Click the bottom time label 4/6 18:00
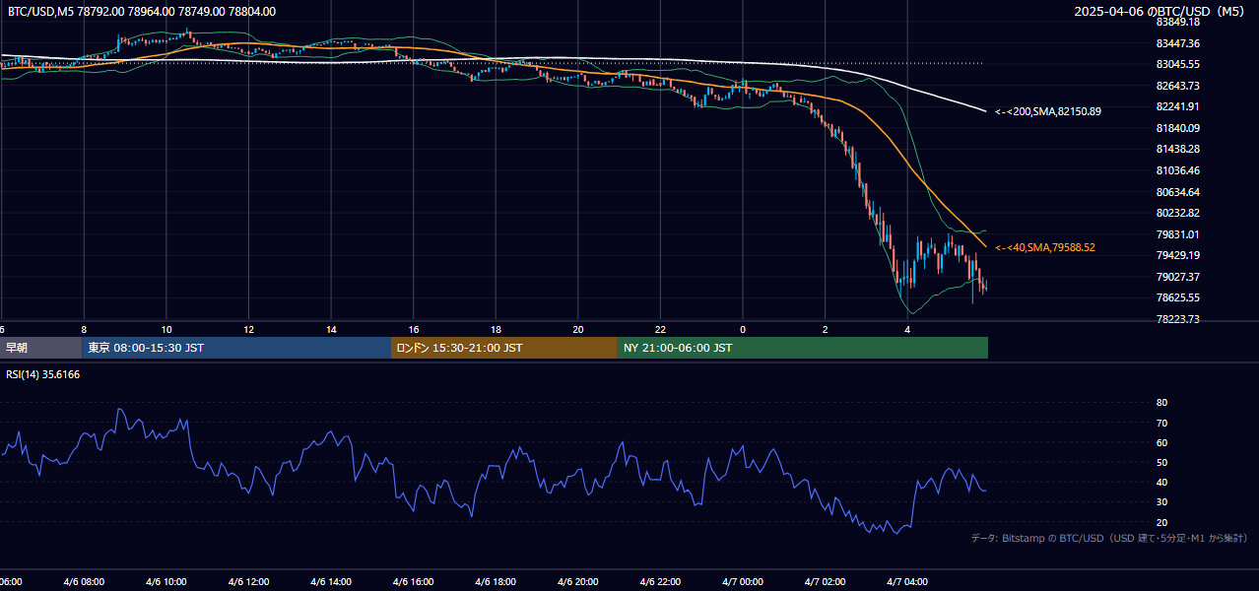 496,582
